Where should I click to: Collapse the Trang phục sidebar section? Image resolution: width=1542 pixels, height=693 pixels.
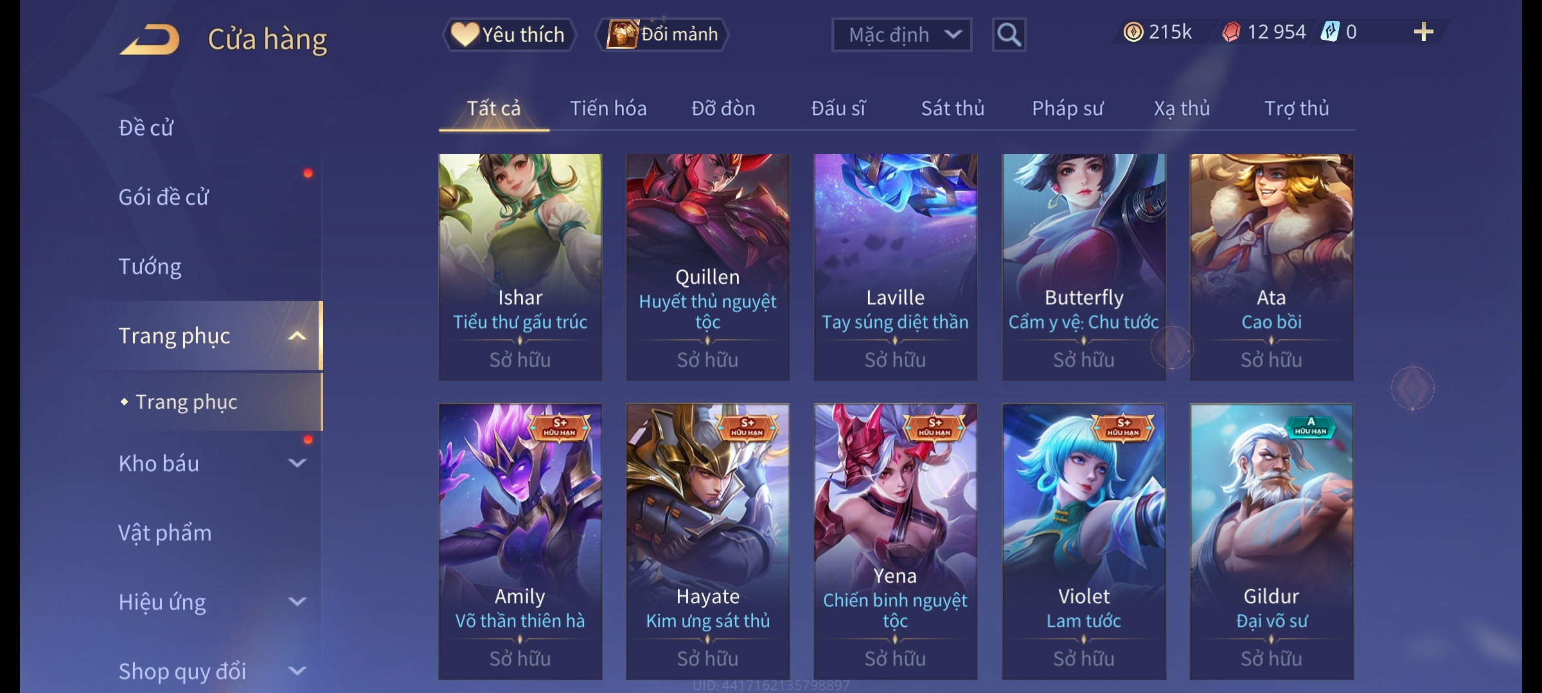point(297,336)
